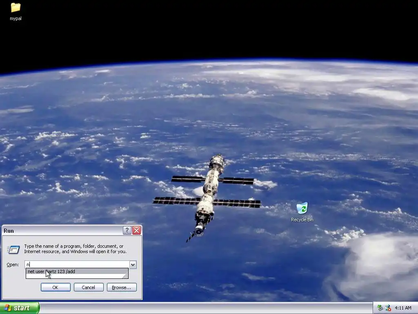
Task: Click the autocomplete list resize grip
Action: pyautogui.click(x=126, y=276)
